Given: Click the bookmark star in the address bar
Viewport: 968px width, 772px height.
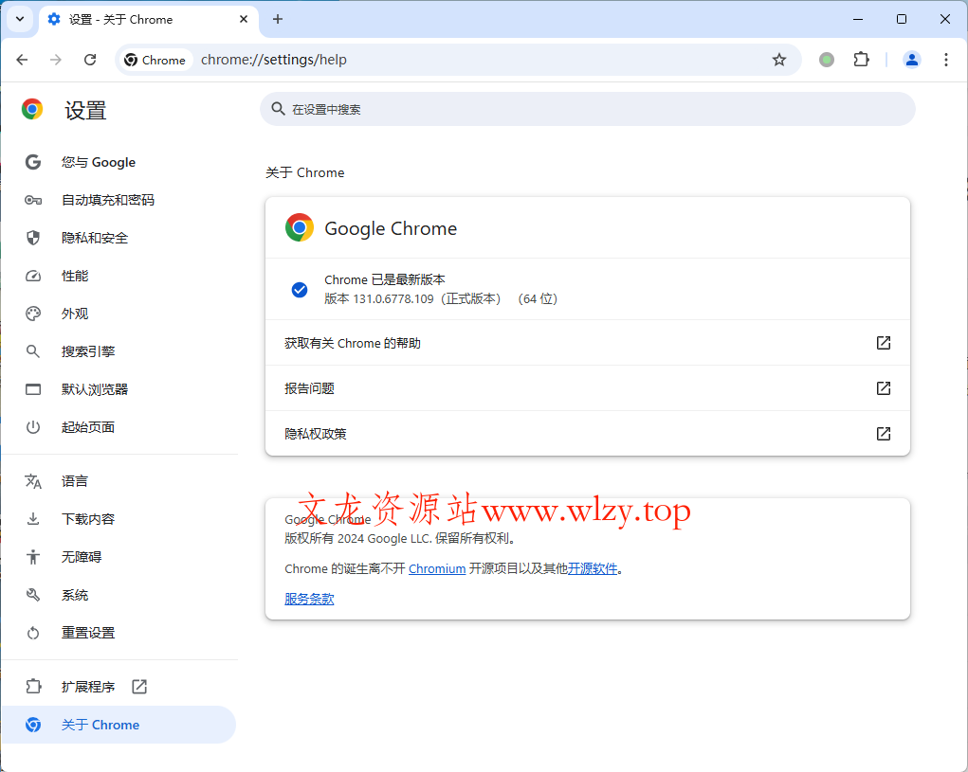Looking at the screenshot, I should click(x=778, y=59).
